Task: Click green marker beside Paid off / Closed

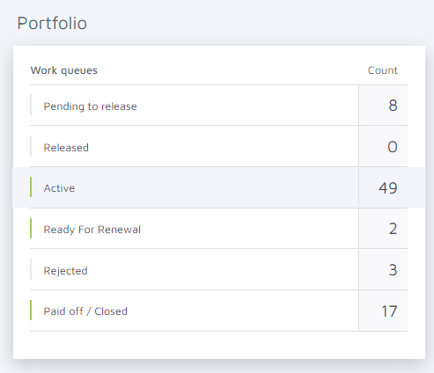Action: click(31, 310)
